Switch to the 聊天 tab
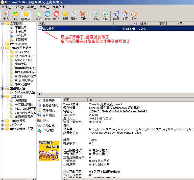Image resolution: width=194 pixels, height=180 pixels. (45, 120)
